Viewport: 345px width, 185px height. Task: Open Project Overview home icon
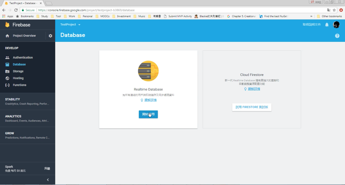point(7,36)
